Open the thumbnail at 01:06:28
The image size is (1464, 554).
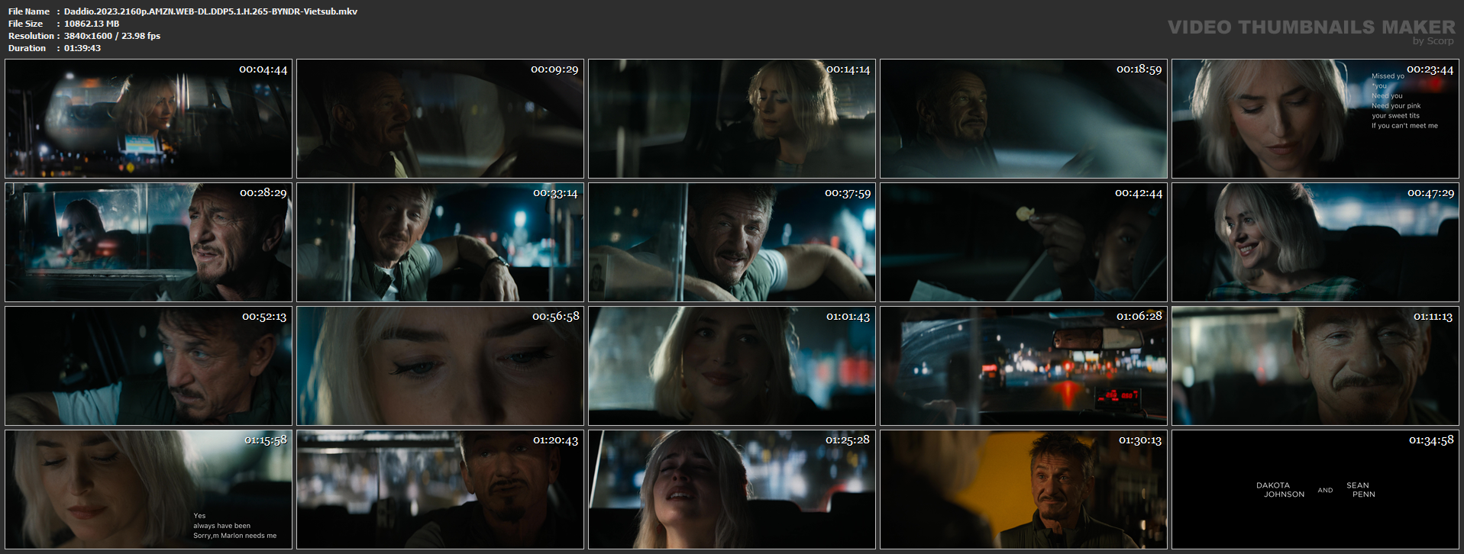1023,366
